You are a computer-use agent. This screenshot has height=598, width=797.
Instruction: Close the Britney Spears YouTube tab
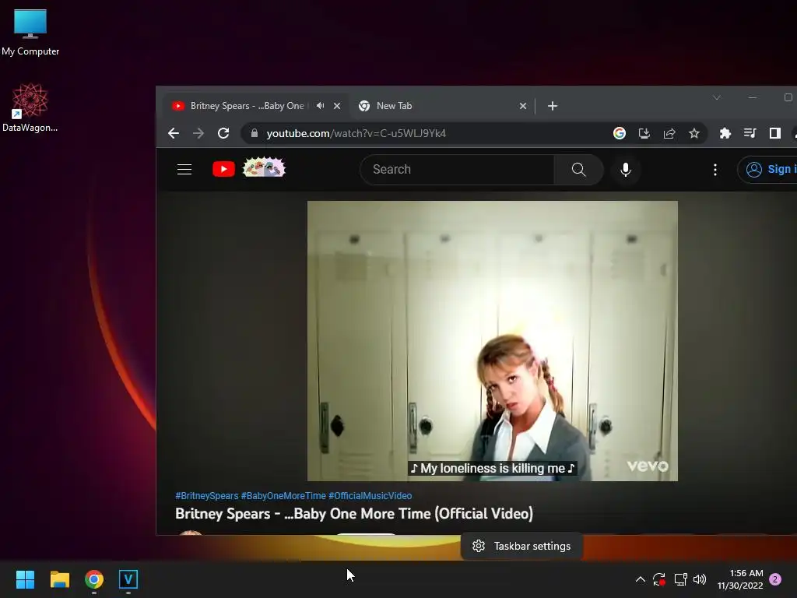(x=337, y=106)
